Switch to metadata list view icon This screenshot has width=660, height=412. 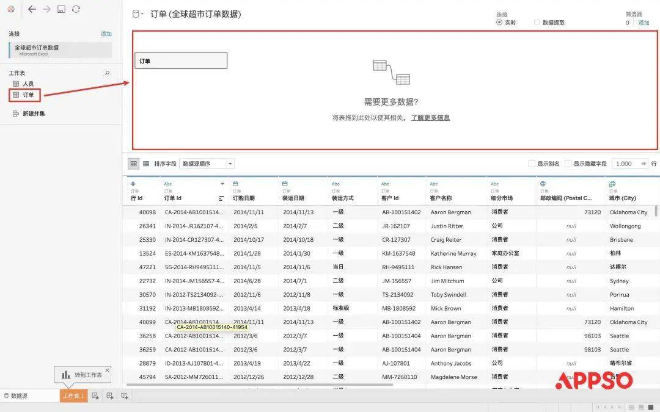tap(146, 164)
